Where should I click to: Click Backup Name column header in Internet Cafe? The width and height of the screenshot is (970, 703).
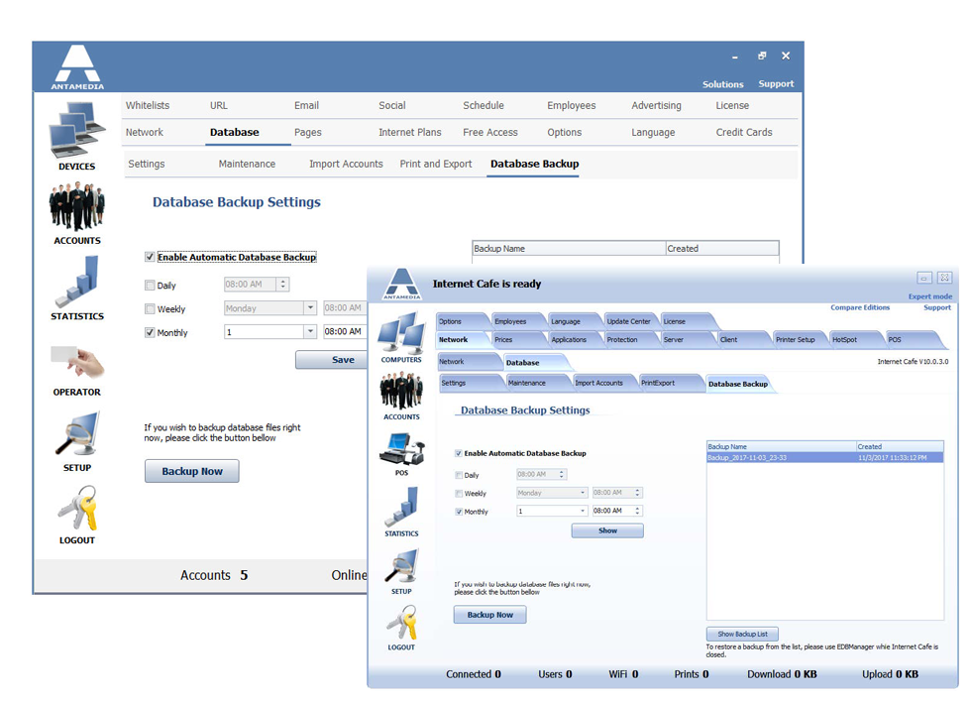point(782,447)
